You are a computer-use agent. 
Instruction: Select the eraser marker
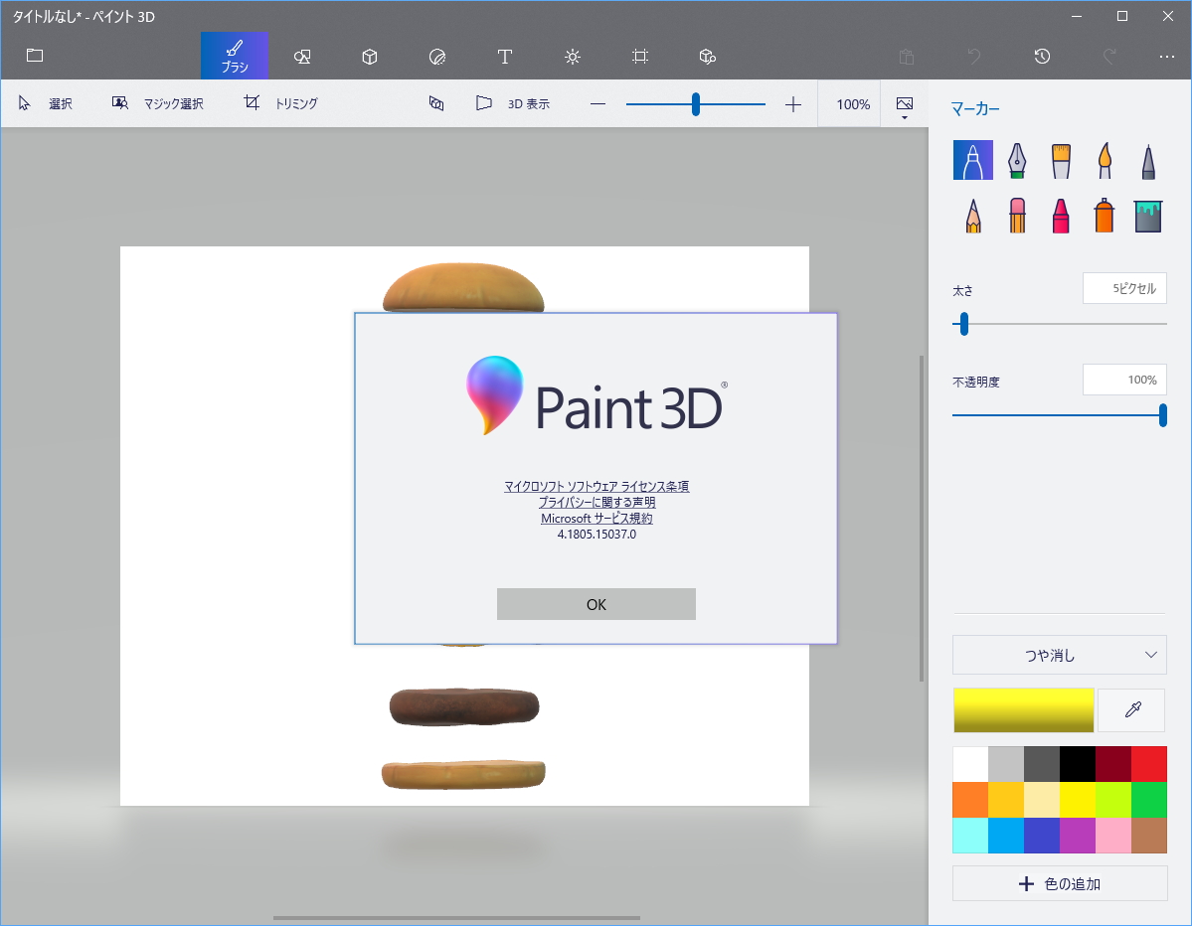1016,215
